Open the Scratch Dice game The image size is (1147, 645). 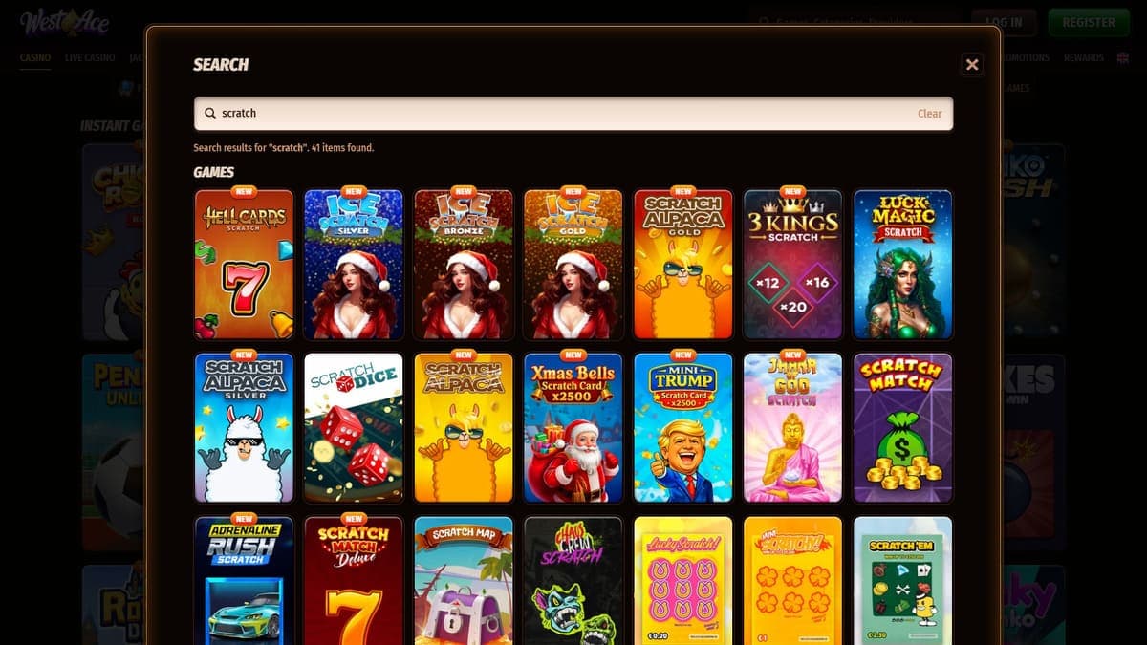coord(354,428)
